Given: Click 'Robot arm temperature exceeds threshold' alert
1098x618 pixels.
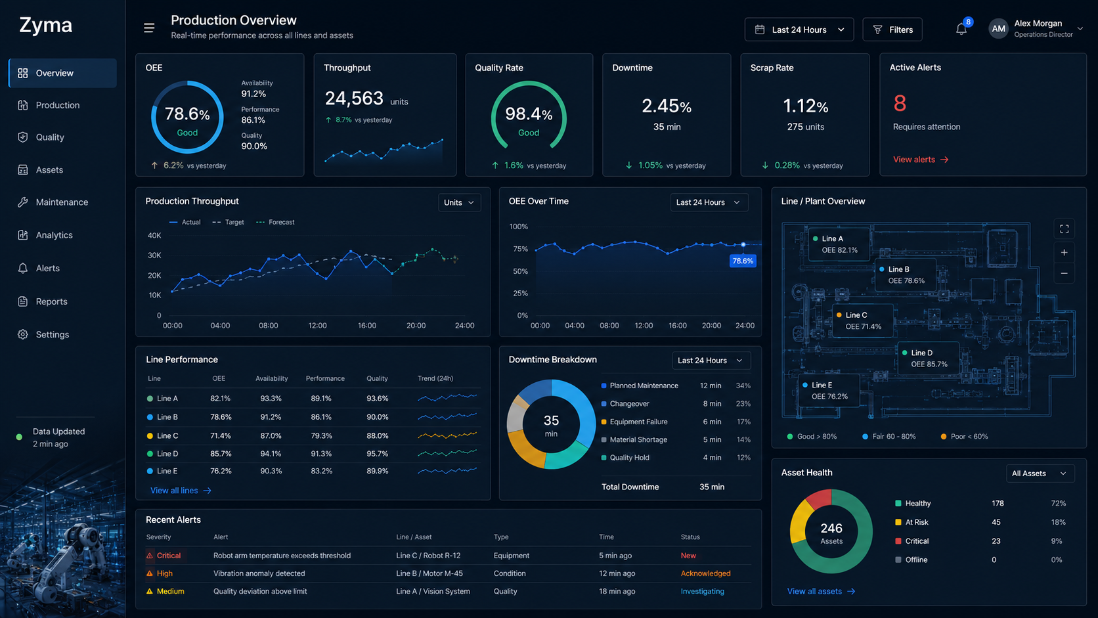Looking at the screenshot, I should [282, 556].
